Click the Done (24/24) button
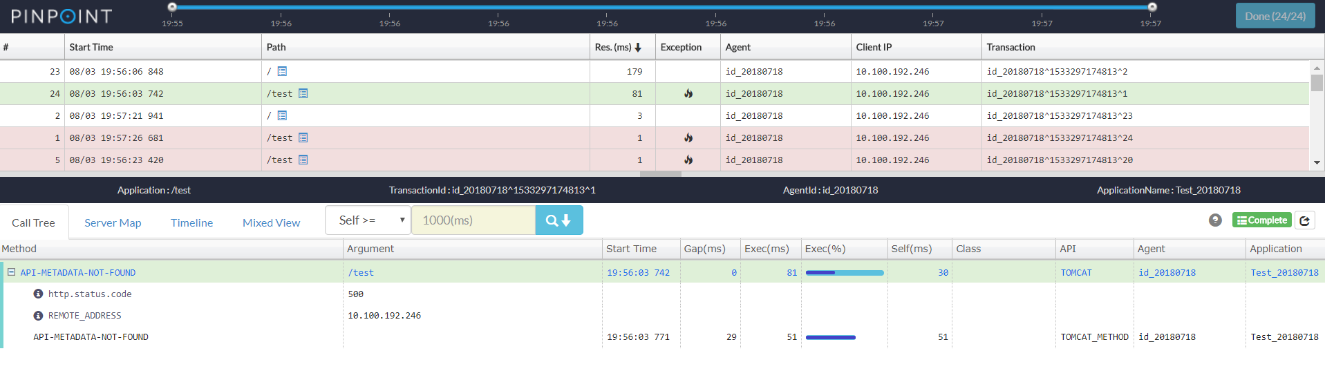The image size is (1325, 389). [1275, 16]
